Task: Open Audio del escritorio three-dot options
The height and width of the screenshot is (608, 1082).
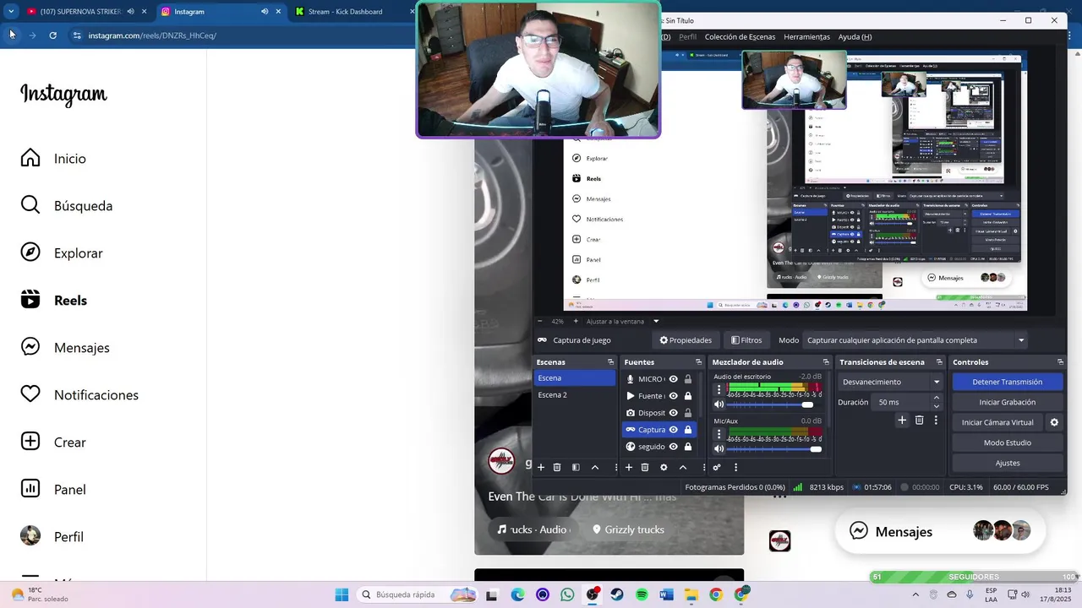Action: click(x=719, y=389)
